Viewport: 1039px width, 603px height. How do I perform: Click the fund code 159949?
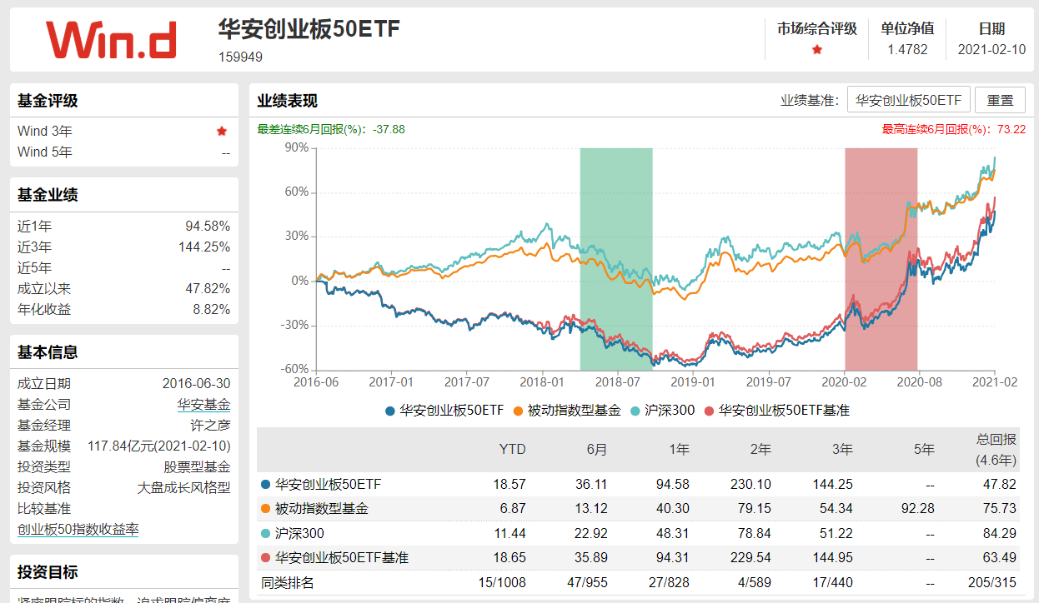click(240, 57)
